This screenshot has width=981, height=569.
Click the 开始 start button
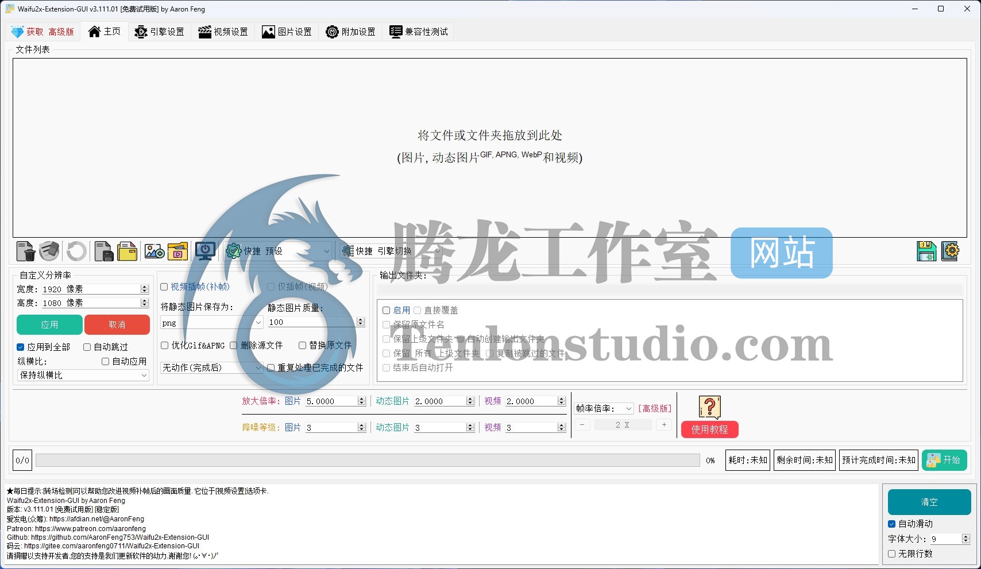(x=945, y=460)
